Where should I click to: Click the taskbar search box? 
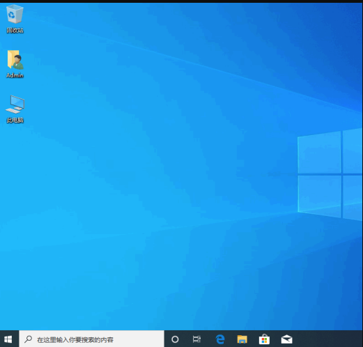pyautogui.click(x=91, y=339)
